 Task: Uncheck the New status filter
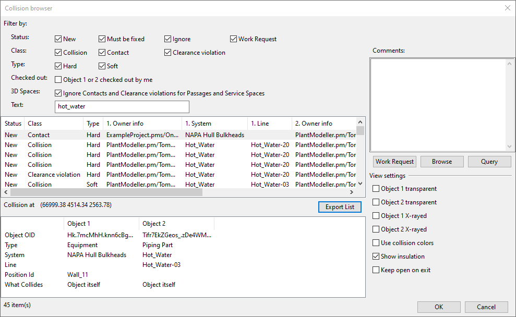tap(58, 39)
